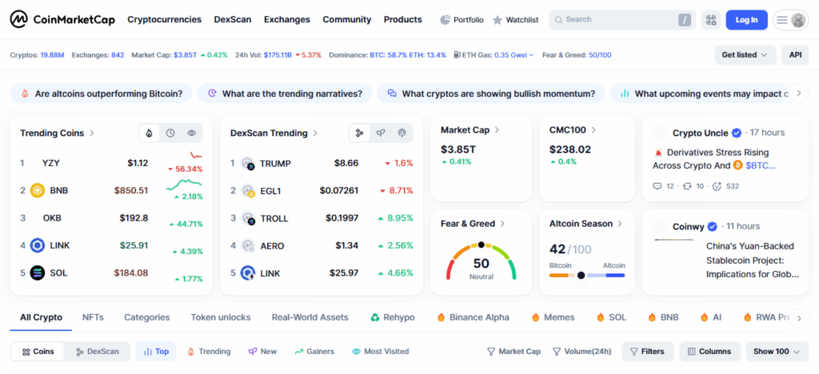Image resolution: width=819 pixels, height=374 pixels.
Task: Click the QR scan icon beside Log In
Action: click(x=710, y=20)
